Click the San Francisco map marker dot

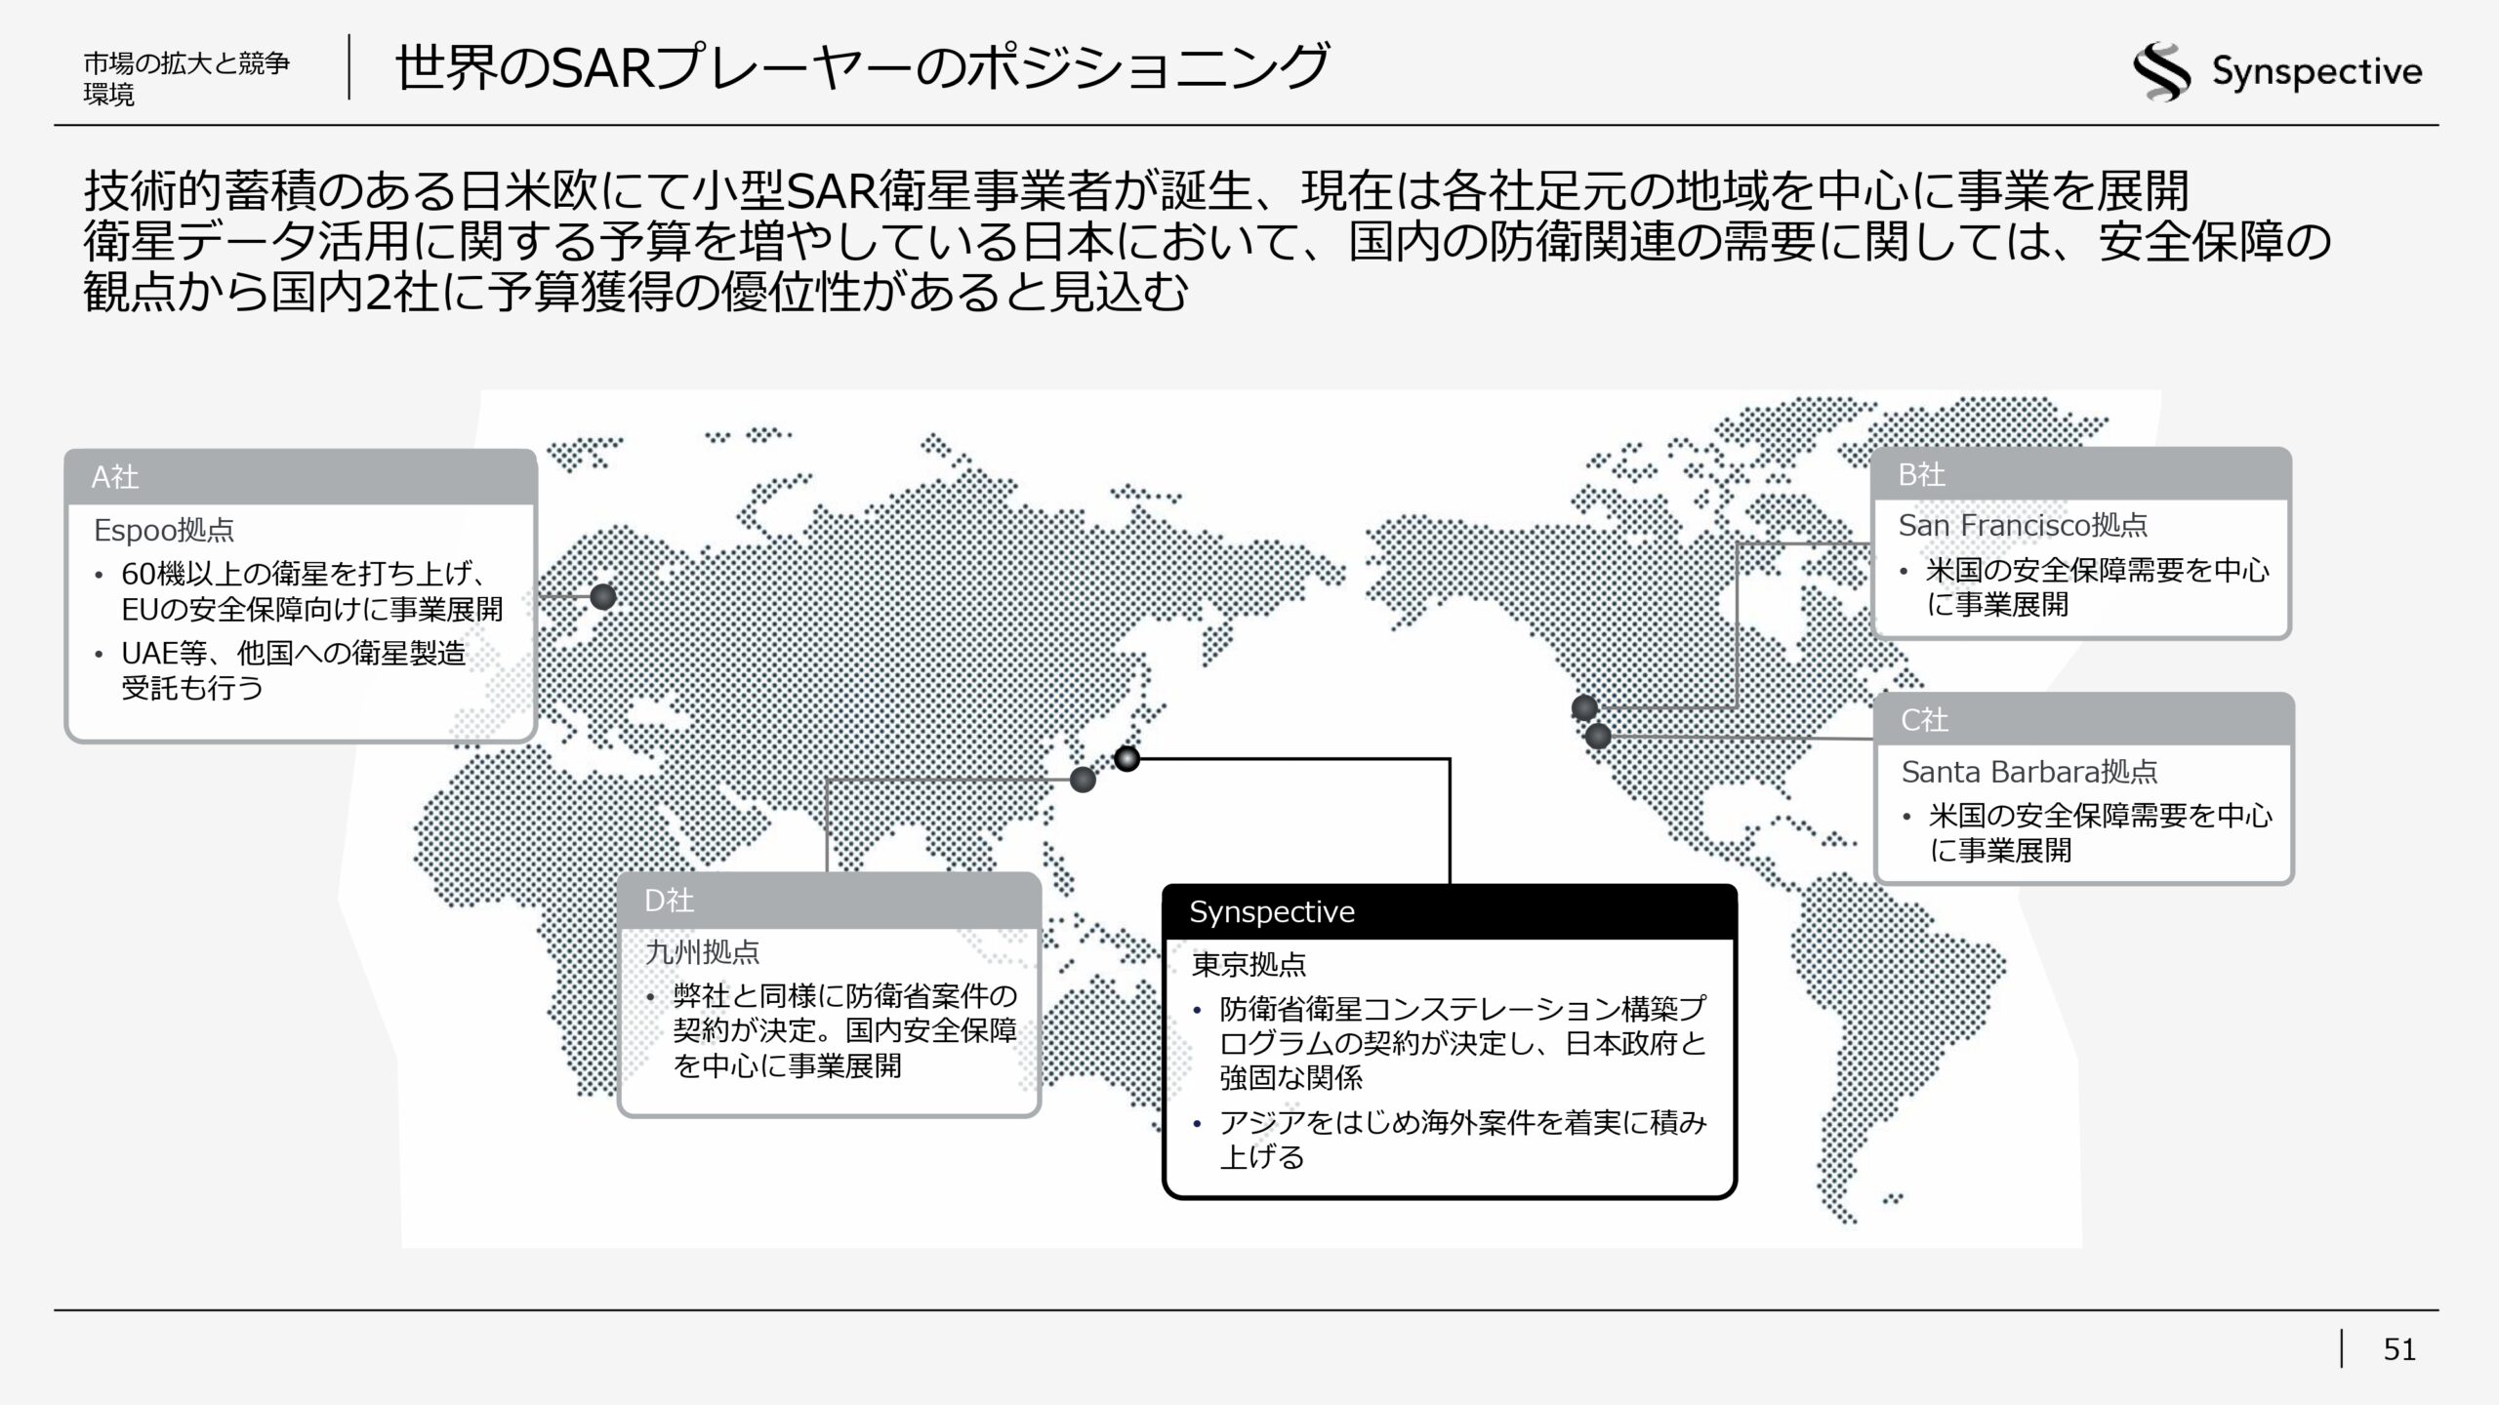(1584, 707)
